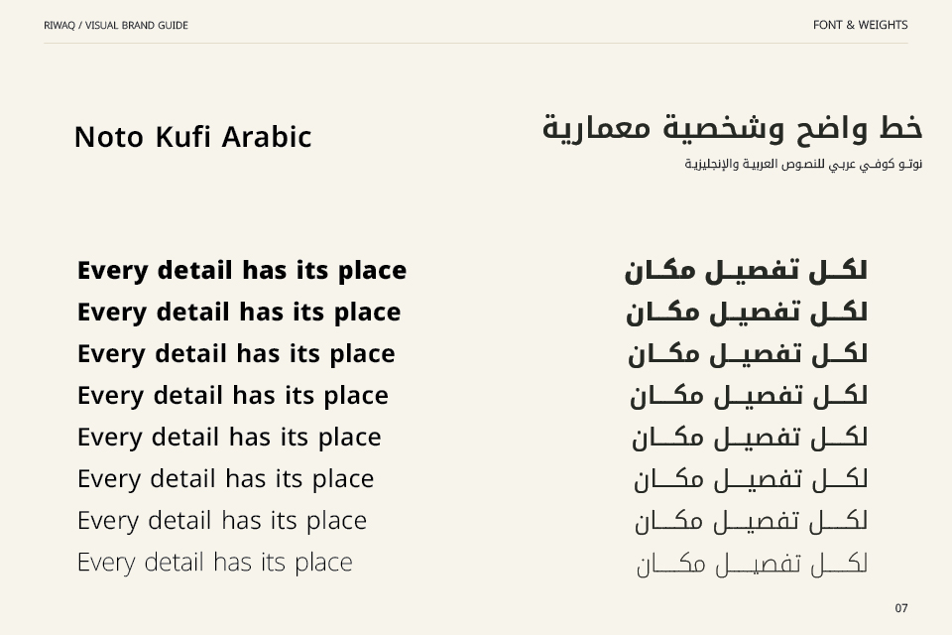Select the boldest Arabic sample line
Screen dimensions: 952x635
pyautogui.click(x=746, y=271)
